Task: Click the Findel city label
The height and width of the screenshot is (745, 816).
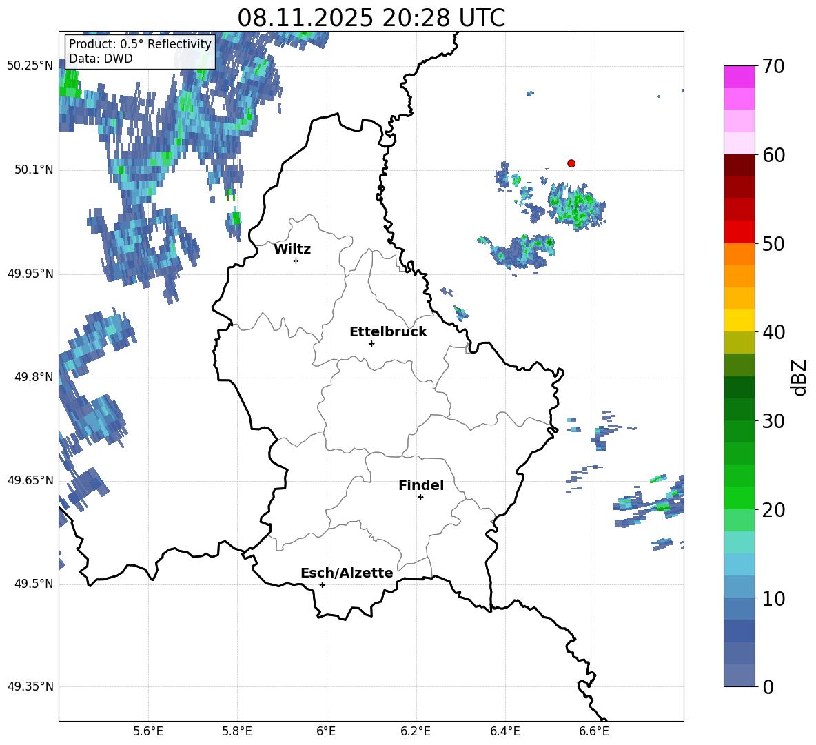Action: (421, 485)
